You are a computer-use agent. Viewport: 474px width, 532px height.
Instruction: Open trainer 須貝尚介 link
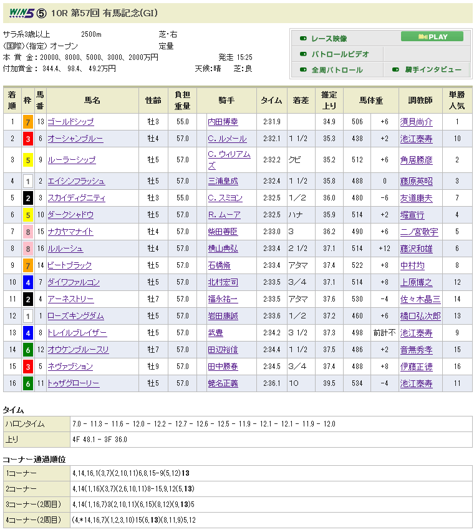pos(416,122)
